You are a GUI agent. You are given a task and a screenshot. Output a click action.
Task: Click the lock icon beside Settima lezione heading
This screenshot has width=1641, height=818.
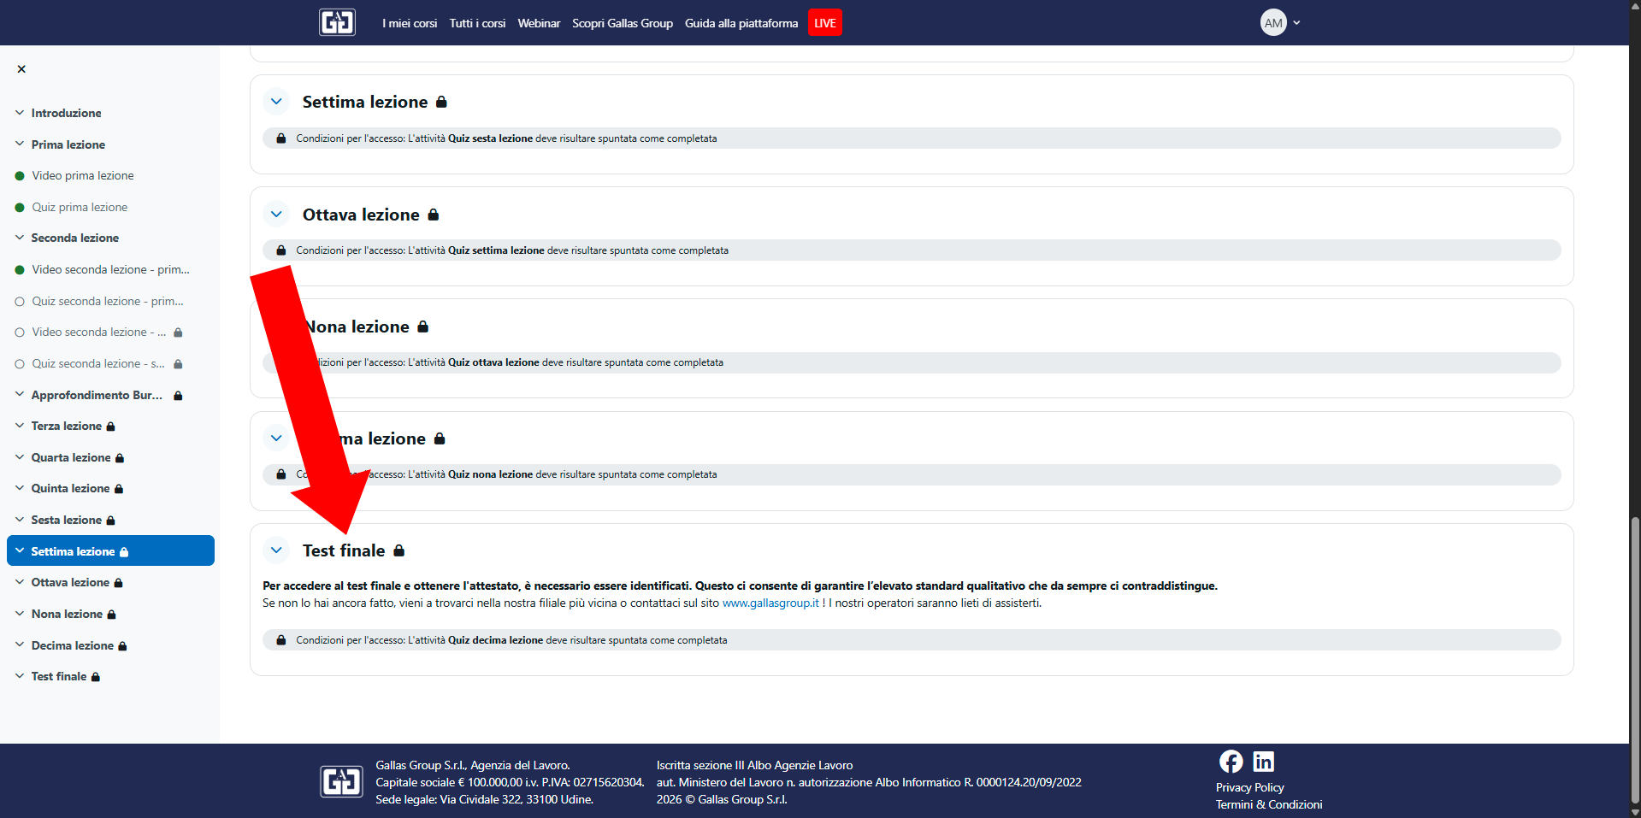tap(441, 102)
